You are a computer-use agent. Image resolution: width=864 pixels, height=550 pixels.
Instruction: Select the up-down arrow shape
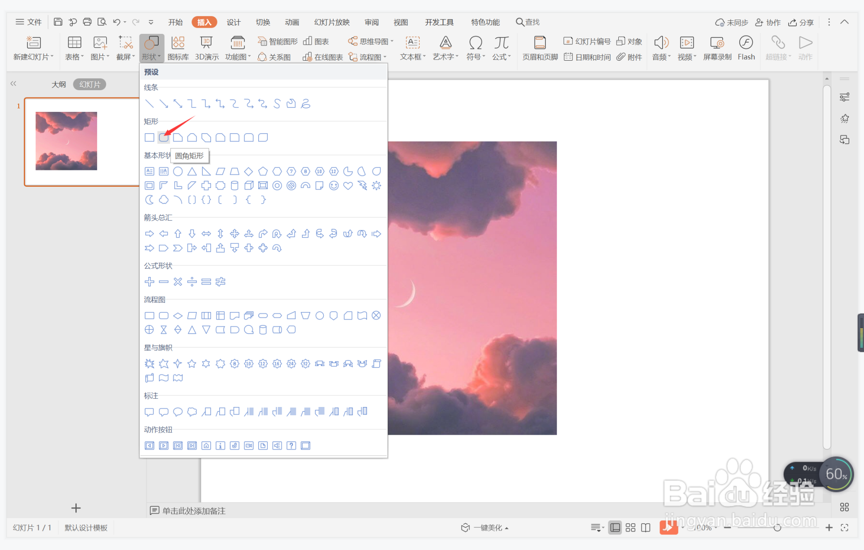pos(220,234)
